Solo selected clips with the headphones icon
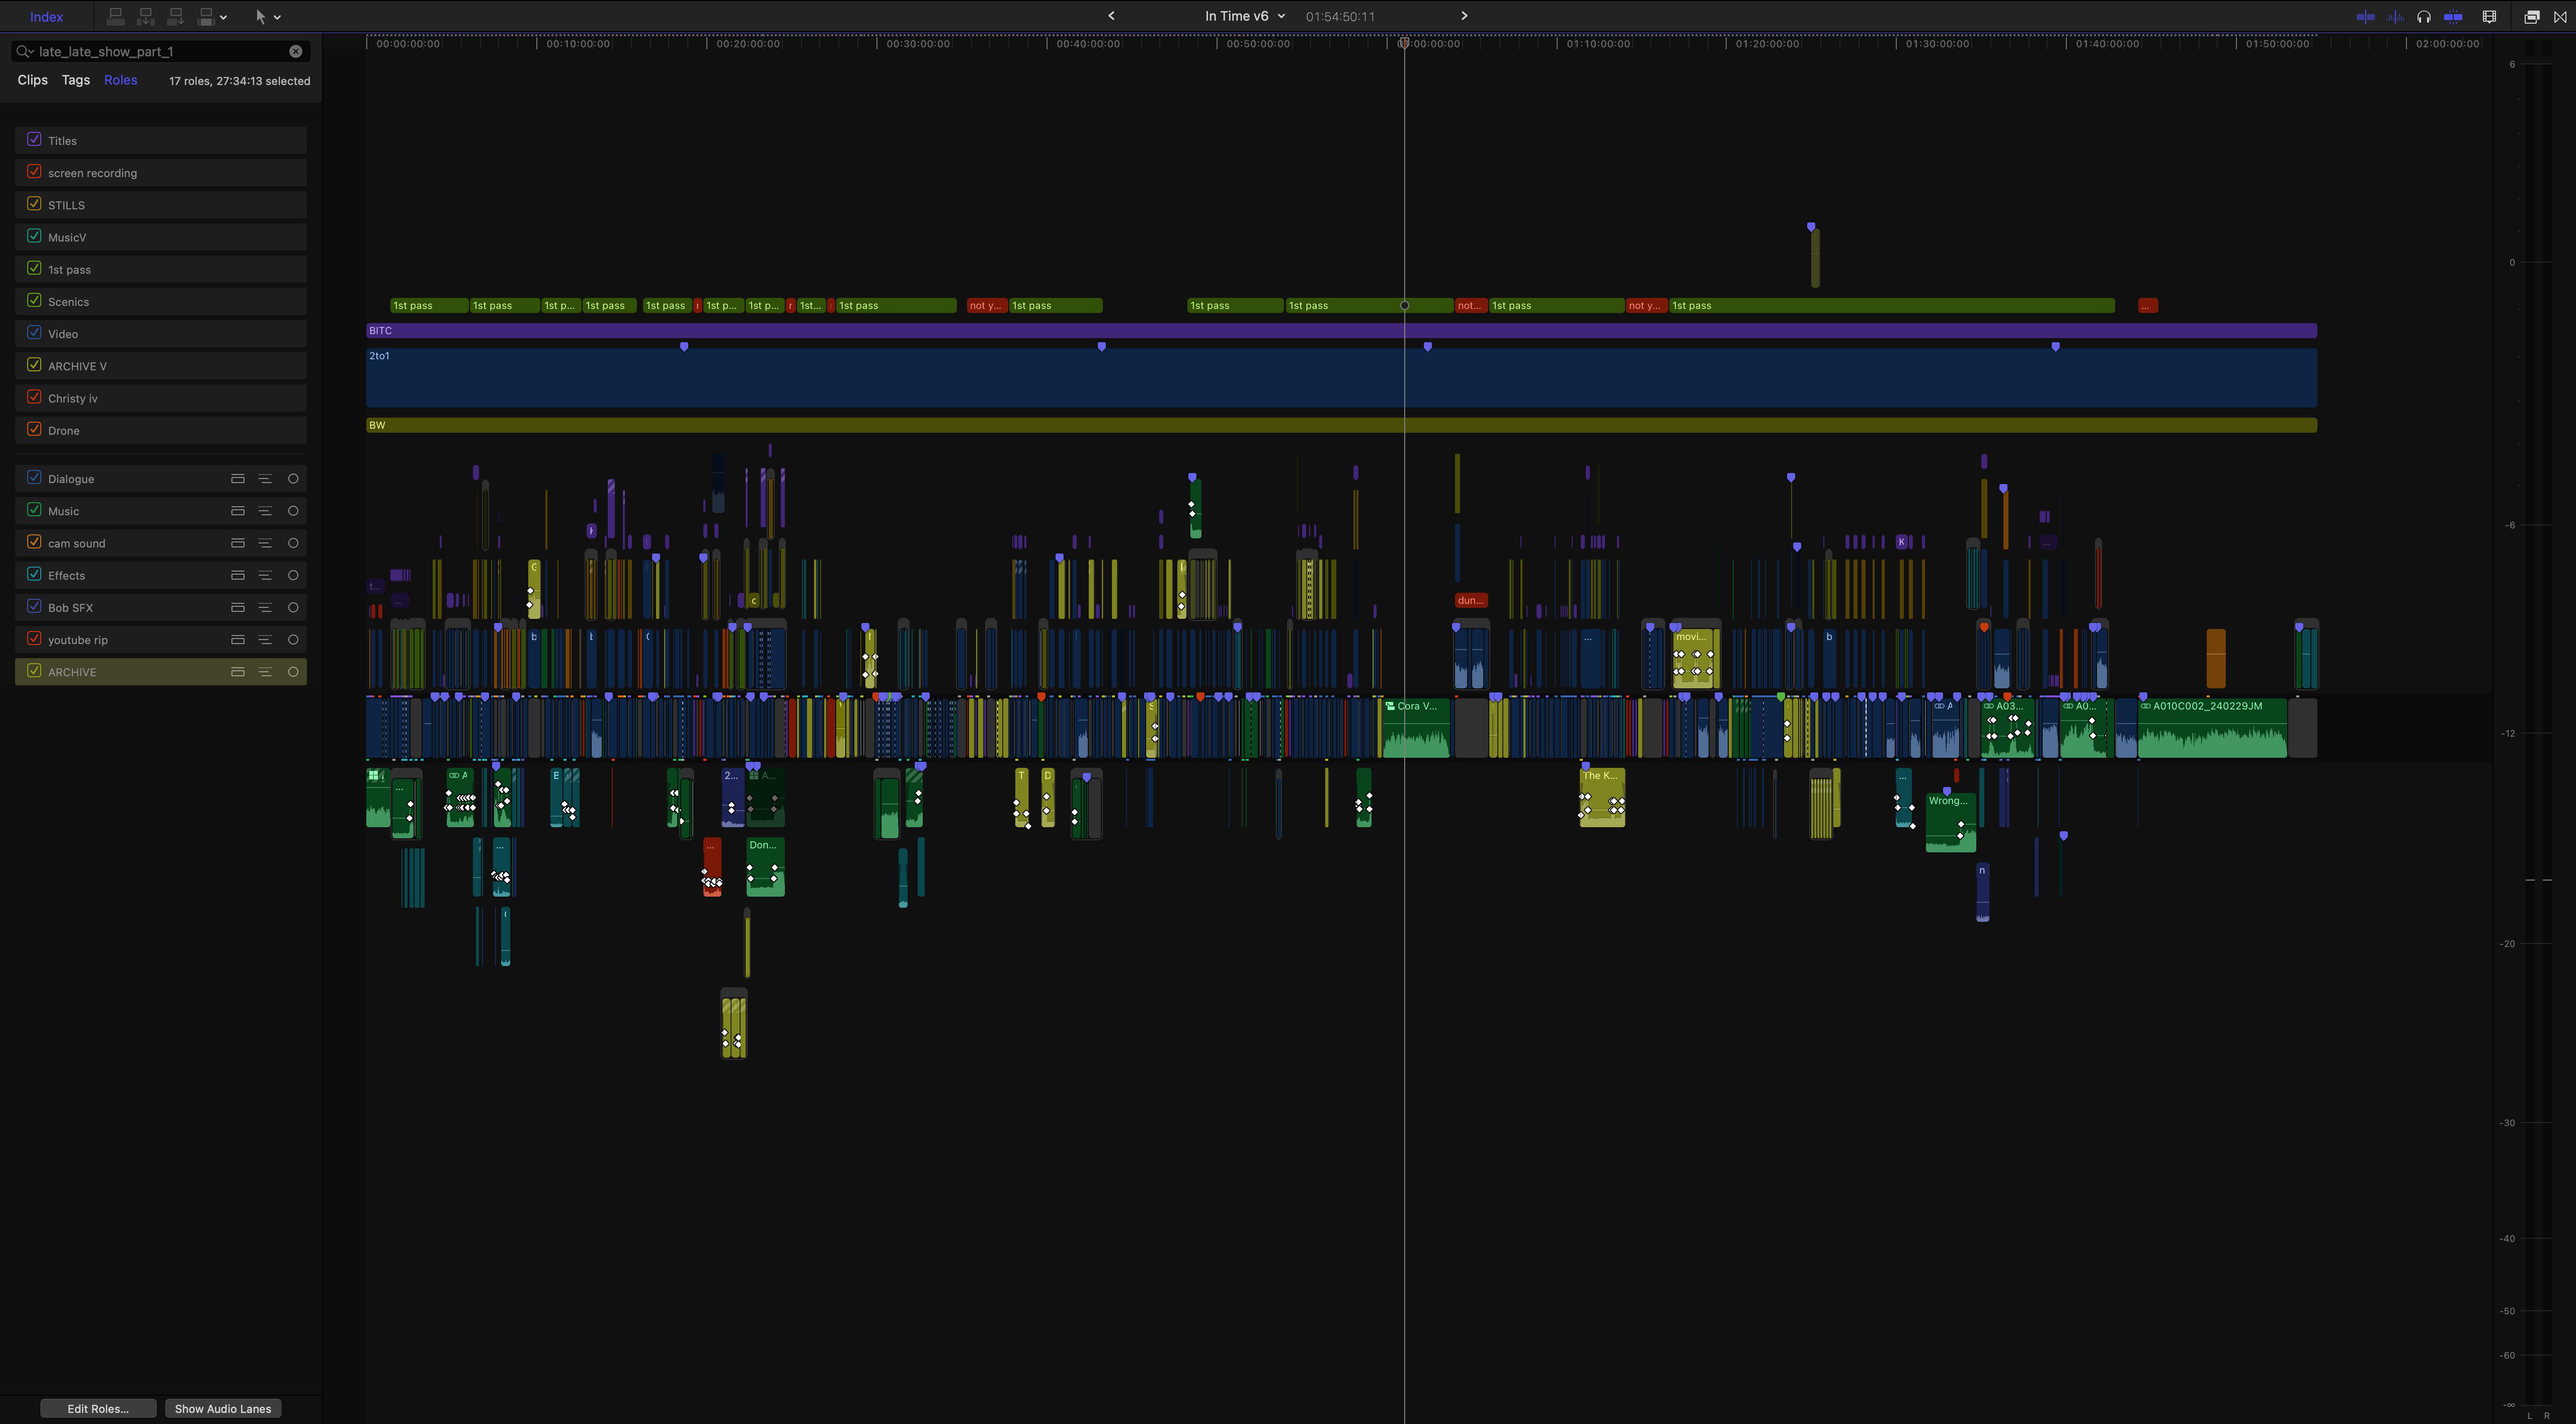This screenshot has height=1424, width=2576. 2424,16
